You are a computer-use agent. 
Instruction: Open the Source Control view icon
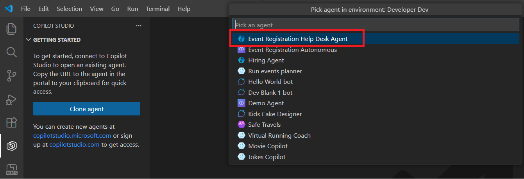coord(12,75)
